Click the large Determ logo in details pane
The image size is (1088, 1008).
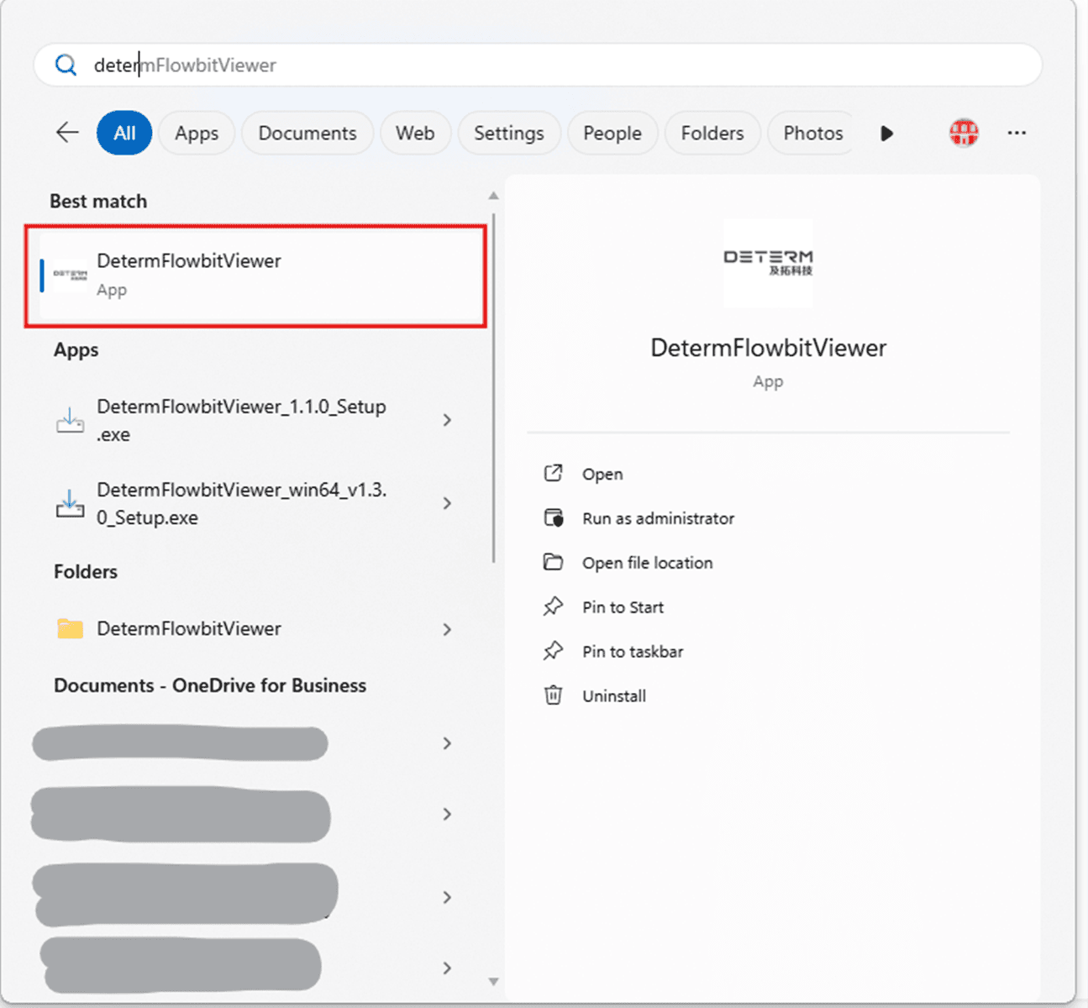(768, 263)
